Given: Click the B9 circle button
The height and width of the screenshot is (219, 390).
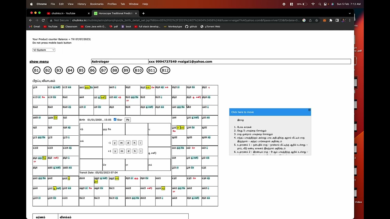Looking at the screenshot, I should pyautogui.click(x=126, y=70).
